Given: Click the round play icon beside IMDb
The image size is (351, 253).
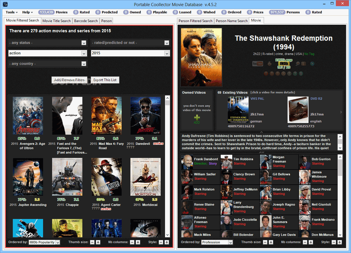Looking at the screenshot, I should coord(312,64).
